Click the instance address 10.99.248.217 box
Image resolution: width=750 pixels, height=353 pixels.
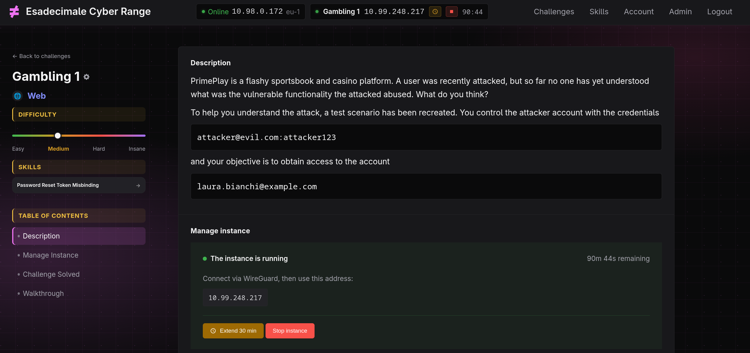[235, 298]
